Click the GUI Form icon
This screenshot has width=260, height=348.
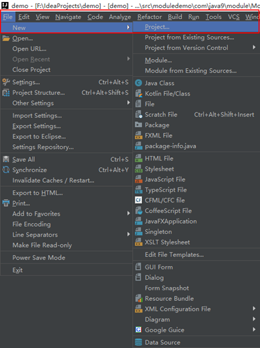tap(138, 267)
